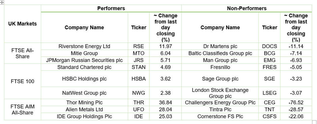Click the RSE ticker cell
The height and width of the screenshot is (124, 317).
[139, 46]
